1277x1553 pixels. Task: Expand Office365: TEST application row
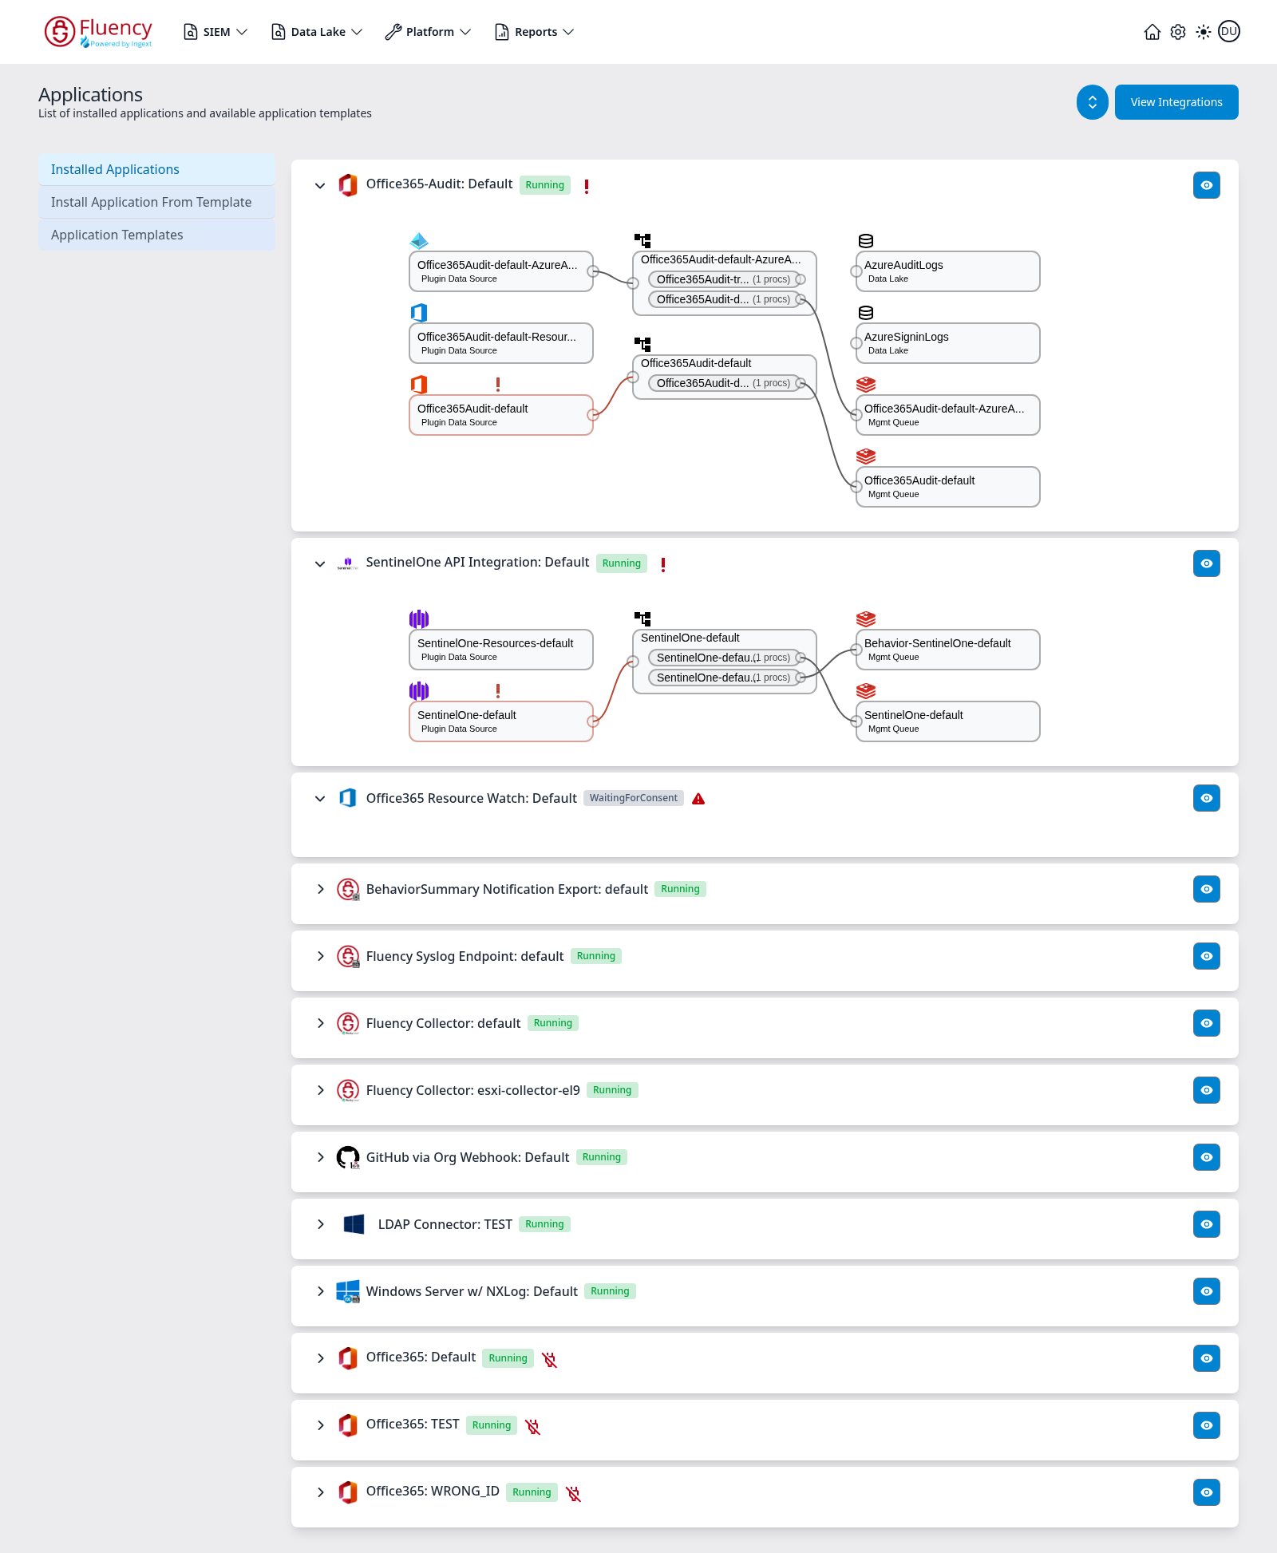tap(320, 1425)
